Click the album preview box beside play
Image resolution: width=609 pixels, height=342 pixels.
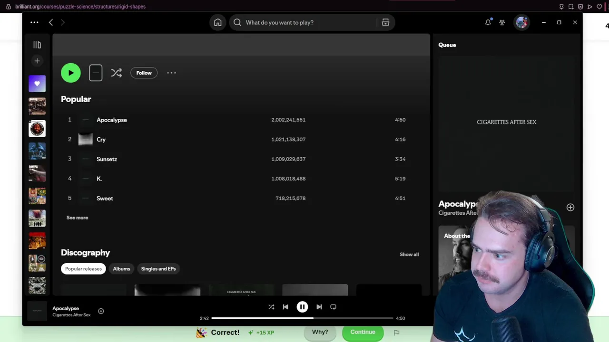pos(96,73)
